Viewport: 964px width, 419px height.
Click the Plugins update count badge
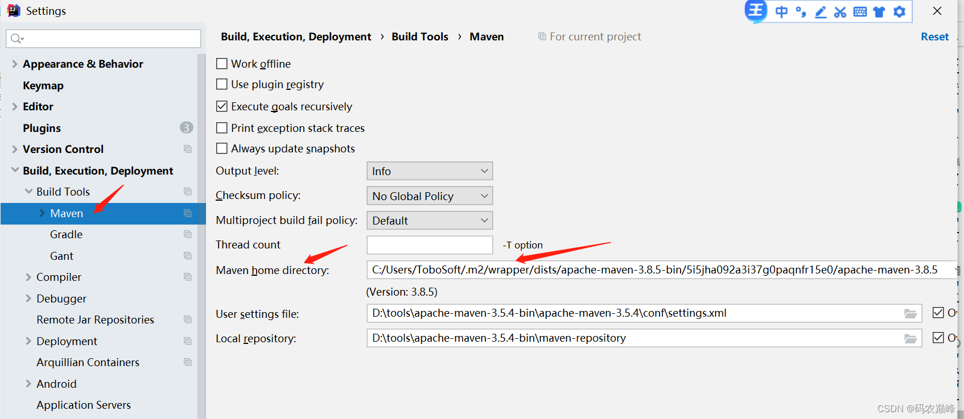tap(186, 127)
